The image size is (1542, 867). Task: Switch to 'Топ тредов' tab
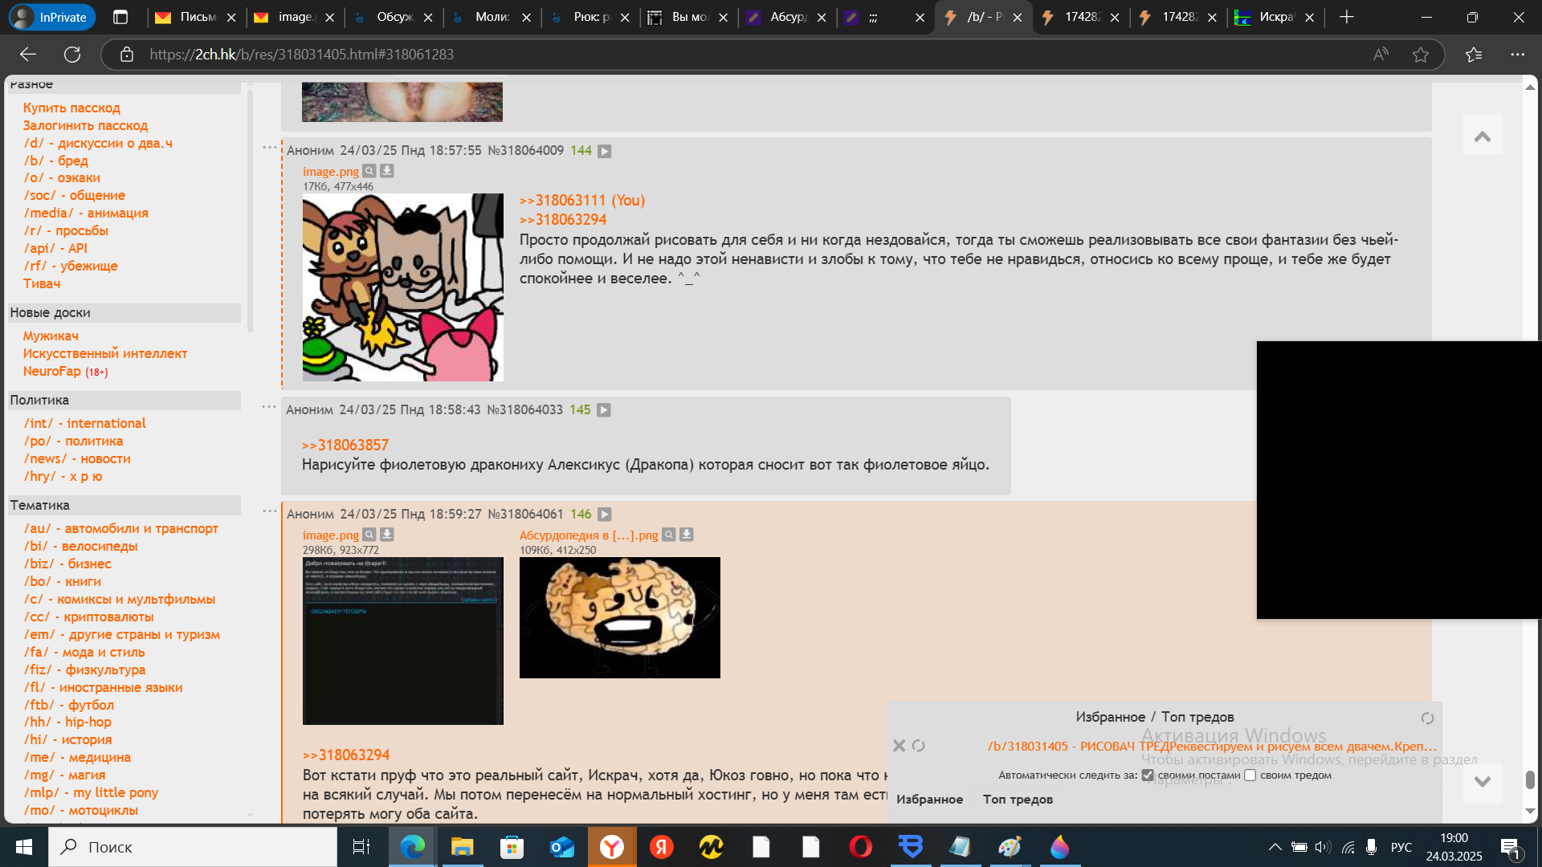[1017, 800]
